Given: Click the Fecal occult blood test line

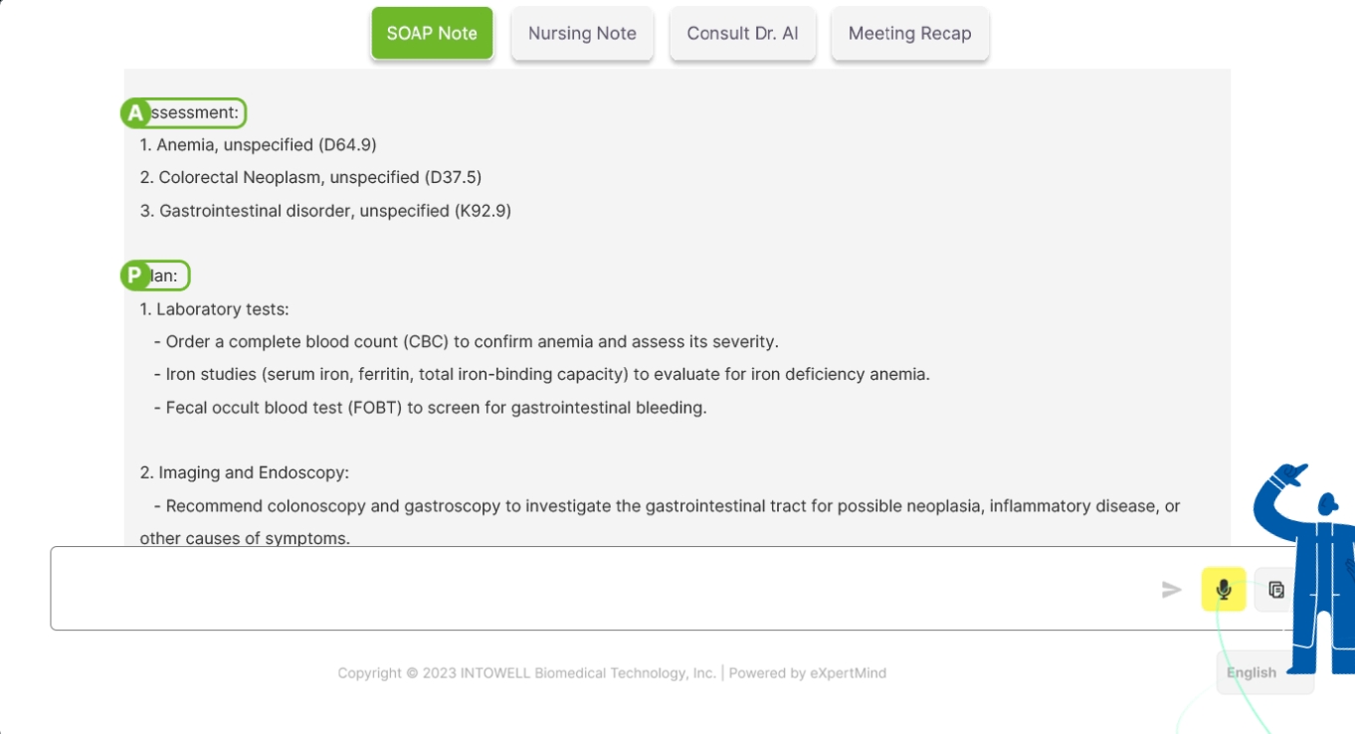Looking at the screenshot, I should click(x=430, y=408).
